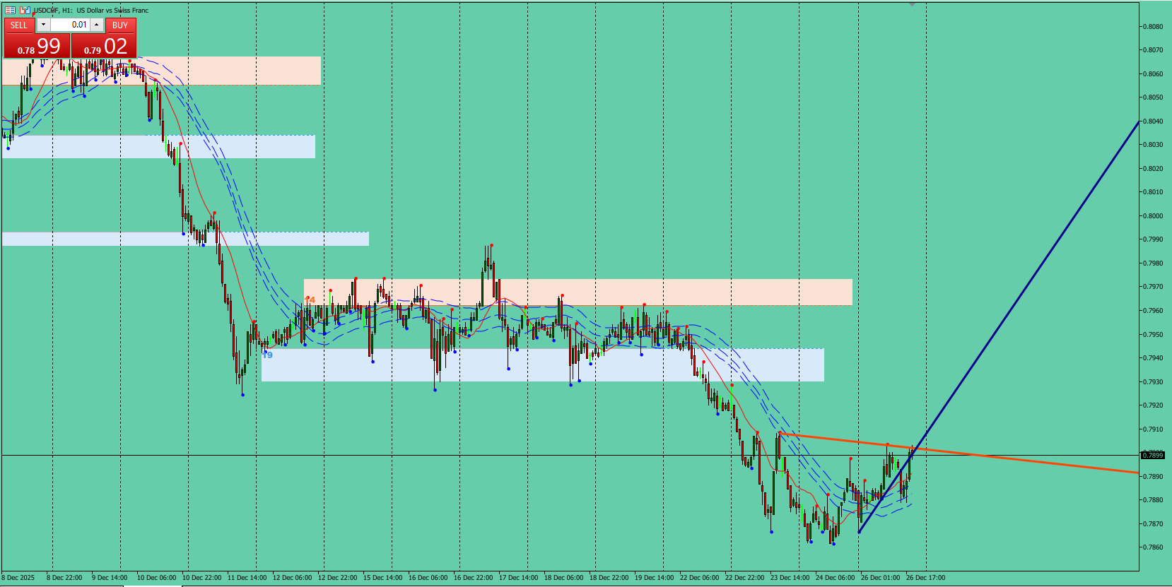Click the 8 Dec 2025 time label
The image size is (1172, 587).
click(18, 578)
